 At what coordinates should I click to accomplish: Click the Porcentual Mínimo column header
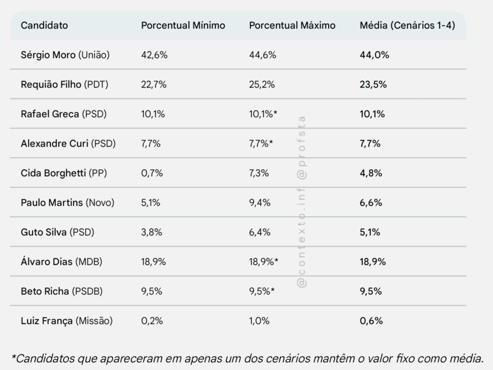pos(183,26)
